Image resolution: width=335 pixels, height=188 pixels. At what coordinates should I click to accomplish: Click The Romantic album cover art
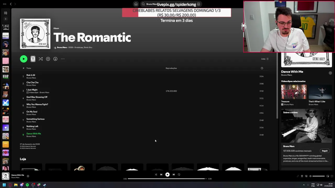pos(35,34)
